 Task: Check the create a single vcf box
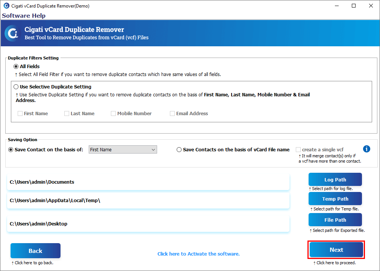pos(298,150)
